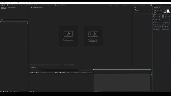Toggle Small Caps style button
This screenshot has height=96, width=171.
pyautogui.click(x=163, y=27)
